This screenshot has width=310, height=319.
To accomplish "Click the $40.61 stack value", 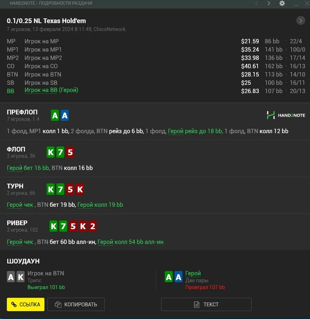I will click(x=250, y=67).
